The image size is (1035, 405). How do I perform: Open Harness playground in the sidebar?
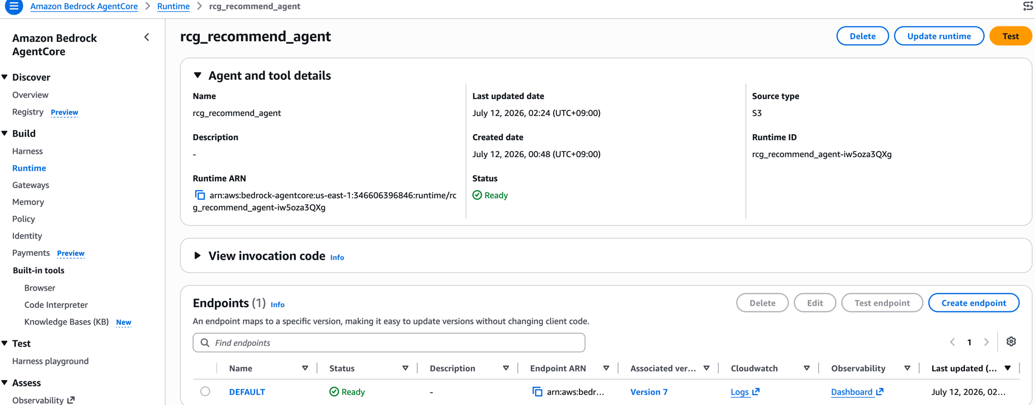click(x=50, y=361)
